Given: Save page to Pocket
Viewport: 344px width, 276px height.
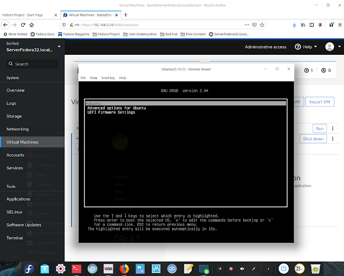Looking at the screenshot, I should click(254, 25).
